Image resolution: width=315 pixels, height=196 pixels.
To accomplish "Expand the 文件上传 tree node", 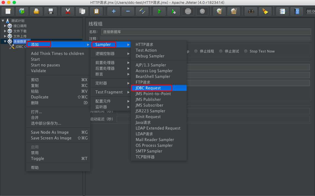I will (x=5, y=36).
